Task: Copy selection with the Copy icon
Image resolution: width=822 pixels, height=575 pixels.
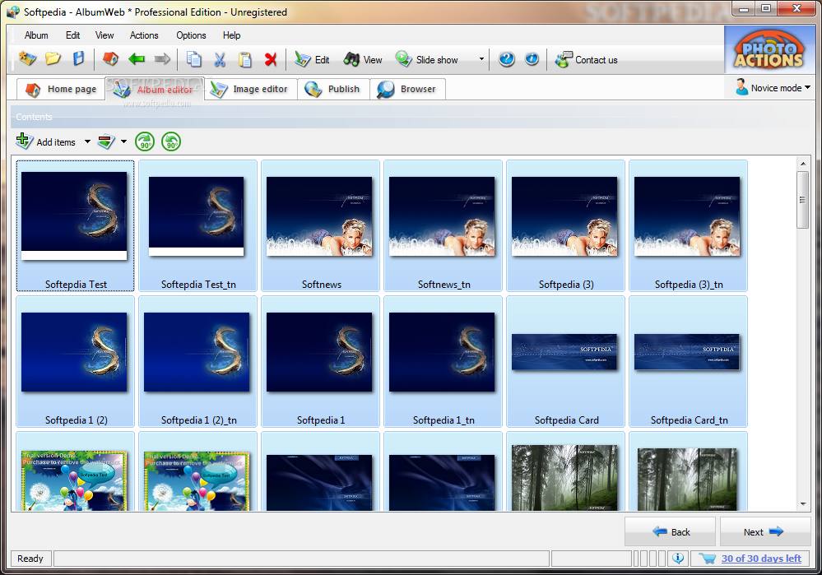Action: tap(194, 59)
